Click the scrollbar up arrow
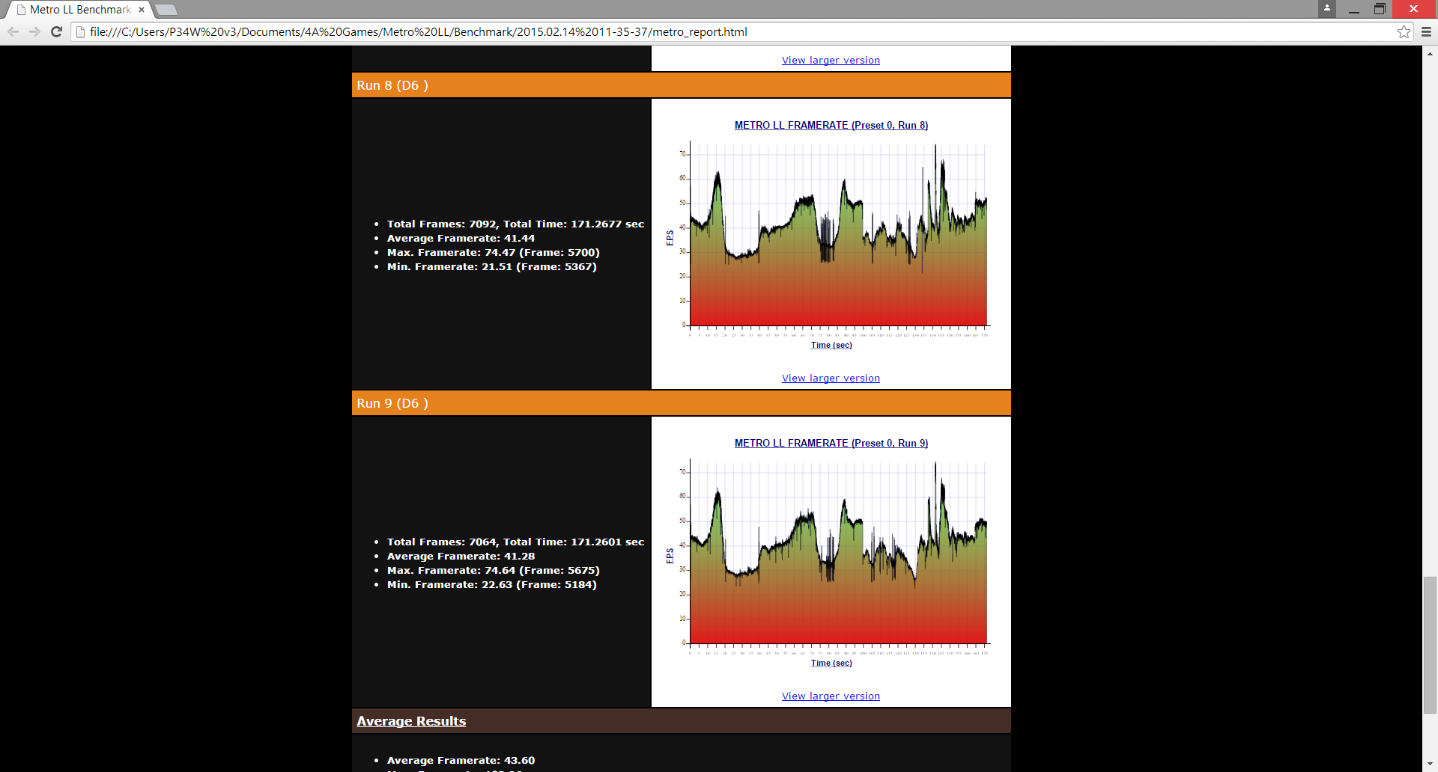1438x772 pixels. [1430, 53]
